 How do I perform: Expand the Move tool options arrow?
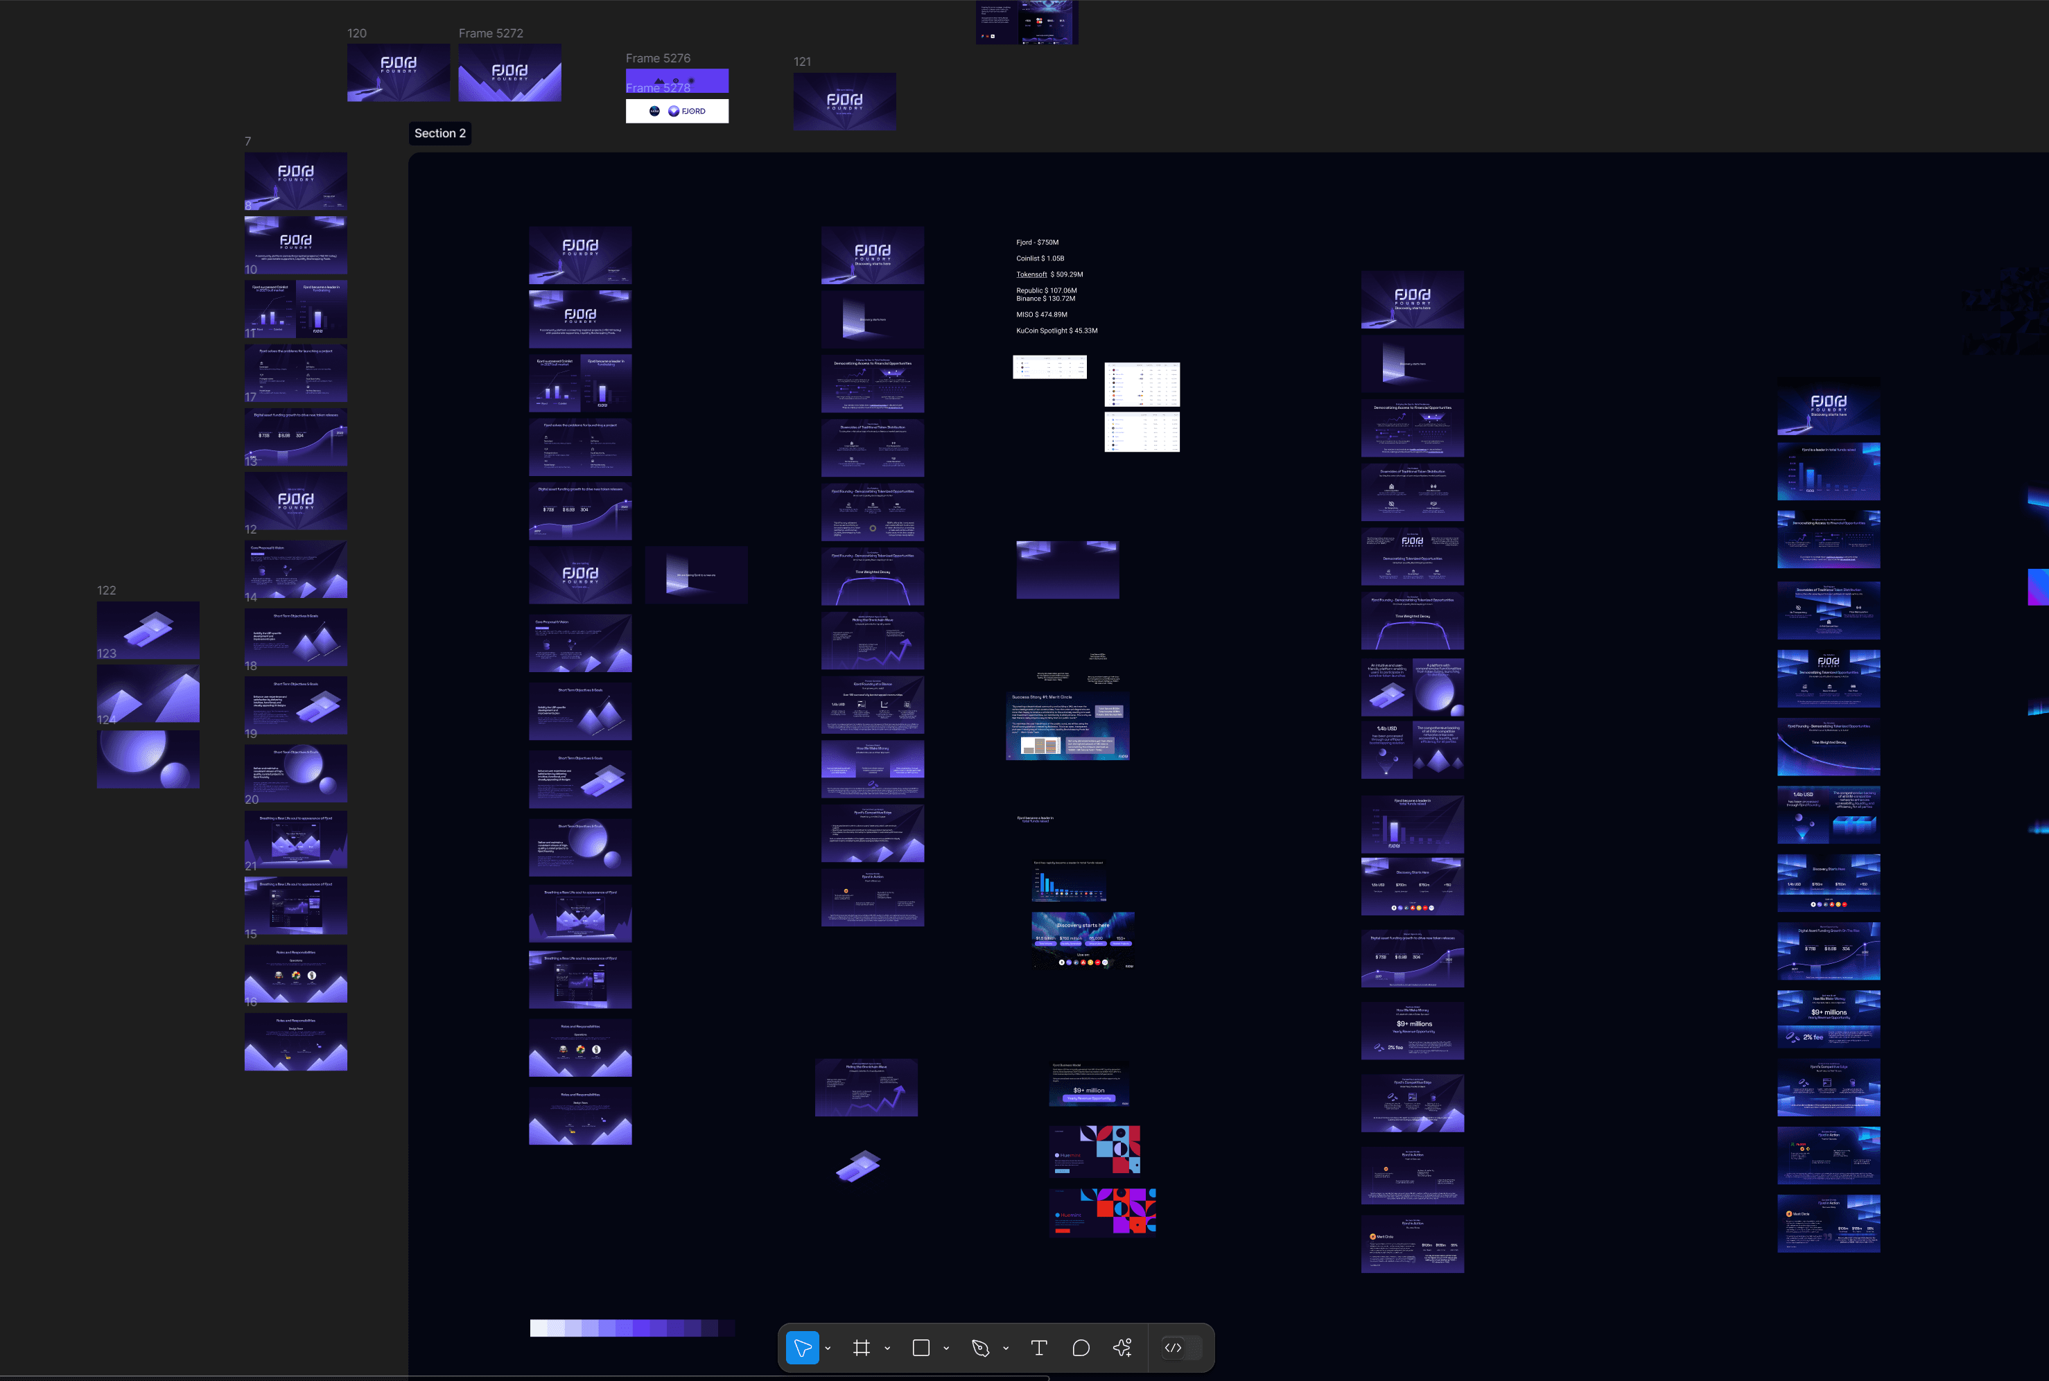click(828, 1348)
